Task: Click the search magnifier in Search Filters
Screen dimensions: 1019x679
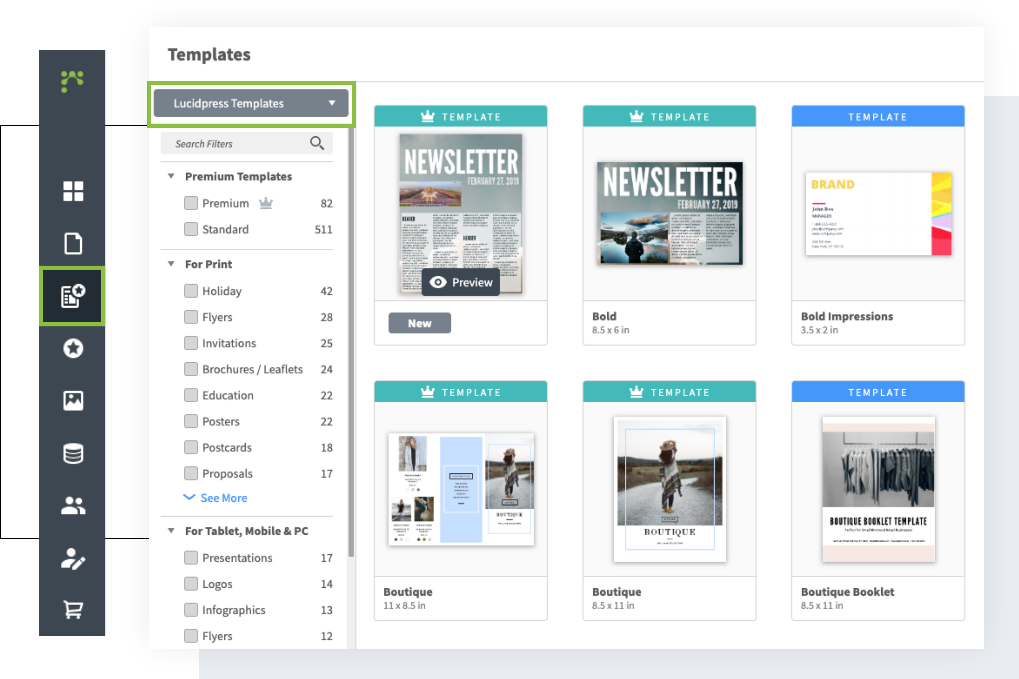Action: tap(317, 143)
